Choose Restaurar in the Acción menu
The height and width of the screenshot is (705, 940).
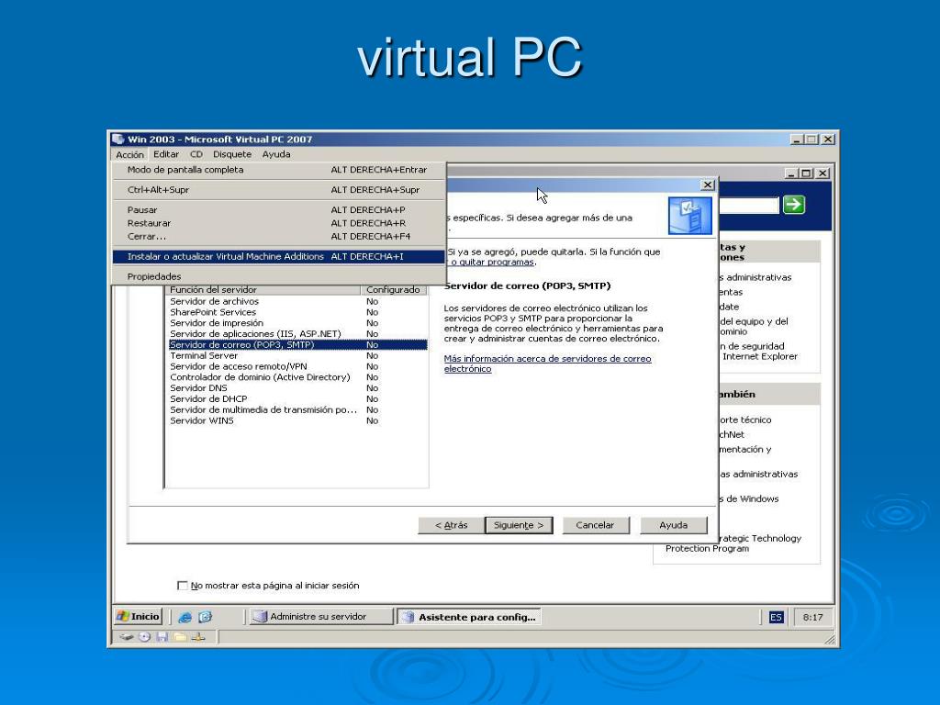click(x=279, y=223)
